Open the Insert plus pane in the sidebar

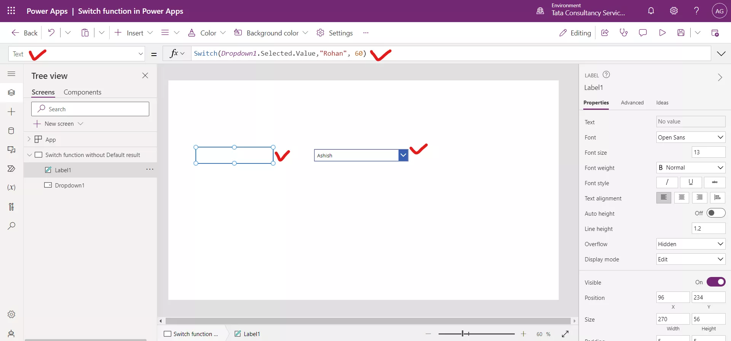11,112
